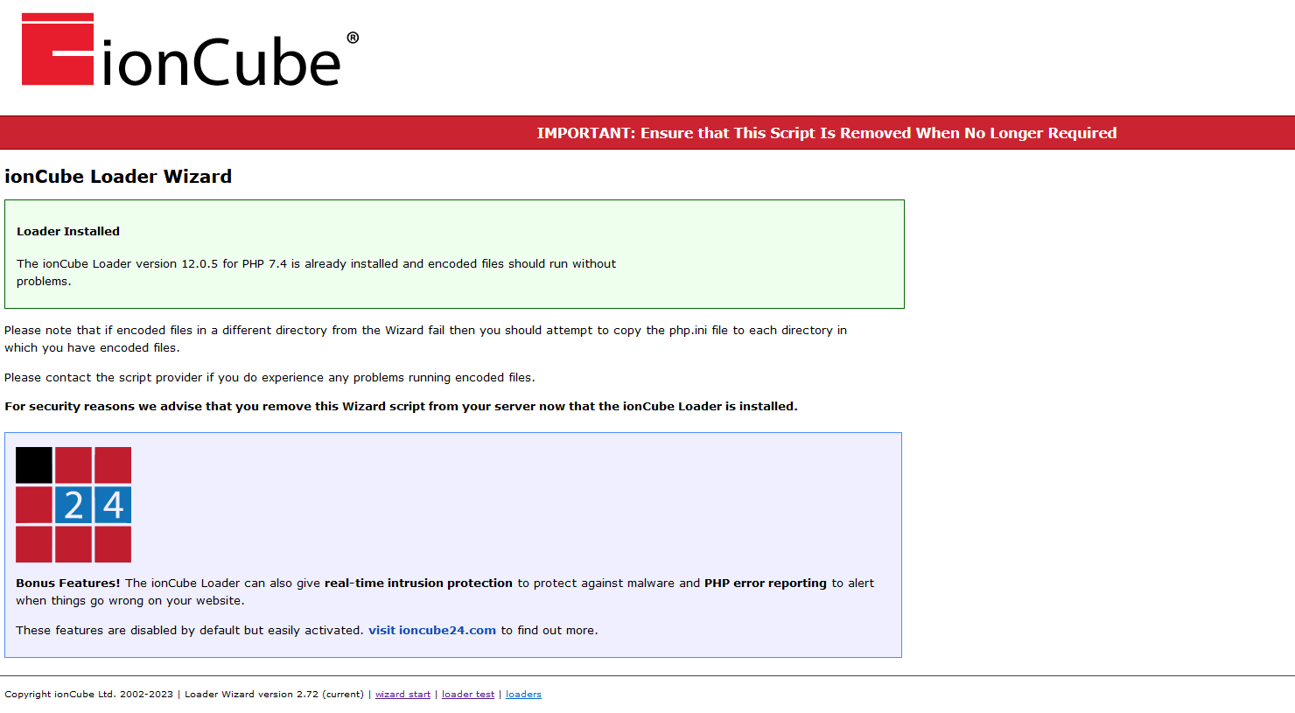
Task: Follow the "loaders" footer link
Action: coord(523,695)
